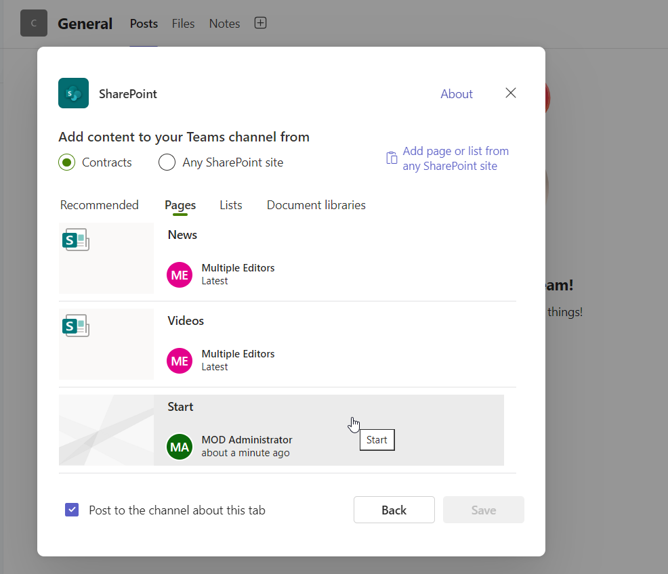
Task: Switch to the Recommended tab
Action: 99,204
